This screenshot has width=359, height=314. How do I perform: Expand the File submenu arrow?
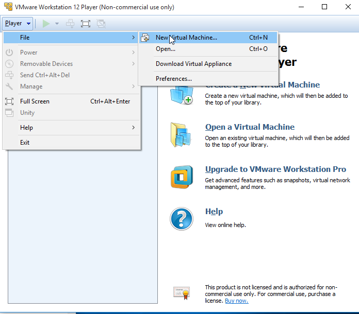(133, 38)
